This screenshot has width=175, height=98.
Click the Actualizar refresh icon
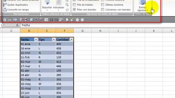click(59, 2)
